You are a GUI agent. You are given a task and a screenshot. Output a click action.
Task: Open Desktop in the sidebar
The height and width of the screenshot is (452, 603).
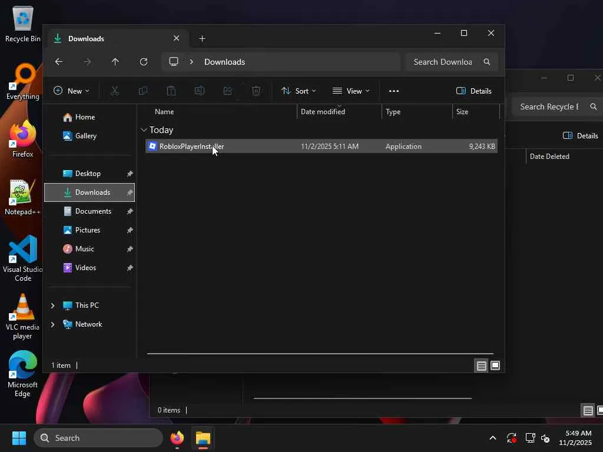click(90, 174)
